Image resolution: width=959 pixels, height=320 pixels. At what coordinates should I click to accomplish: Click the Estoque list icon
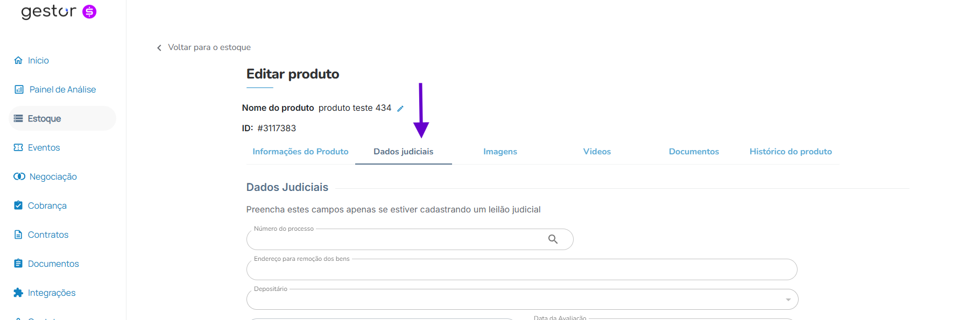click(x=18, y=118)
